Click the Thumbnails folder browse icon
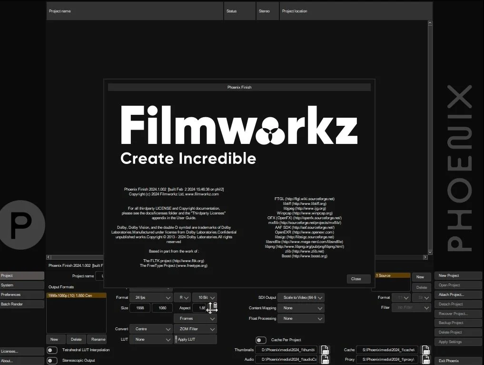 (x=325, y=350)
